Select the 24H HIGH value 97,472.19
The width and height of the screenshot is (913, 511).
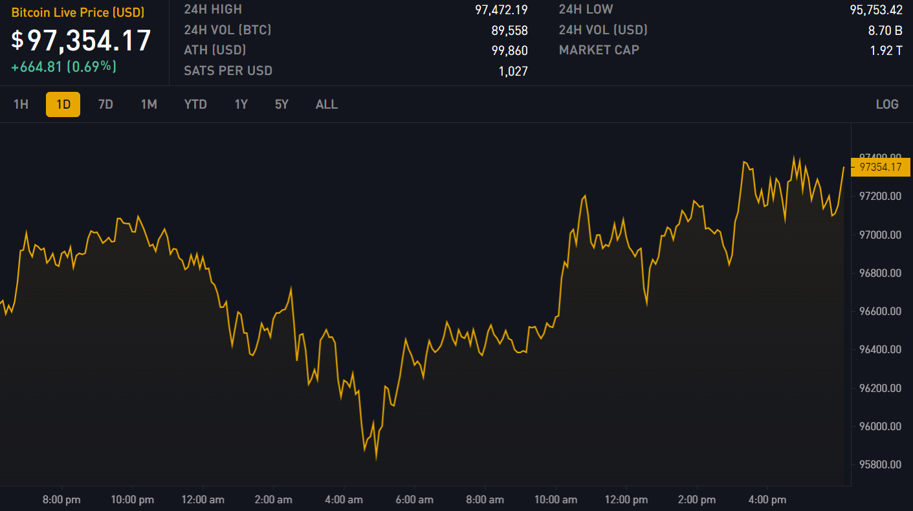501,10
